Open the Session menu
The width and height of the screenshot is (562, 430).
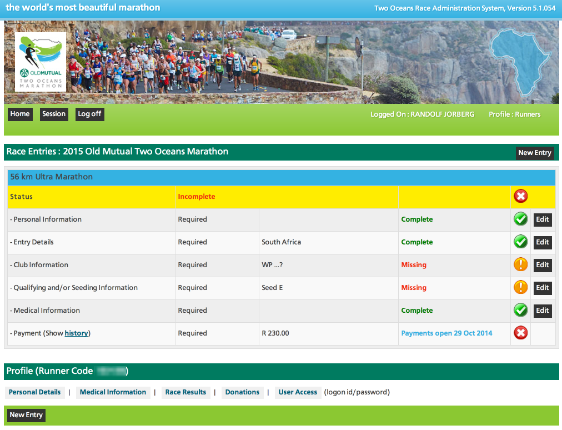point(54,114)
